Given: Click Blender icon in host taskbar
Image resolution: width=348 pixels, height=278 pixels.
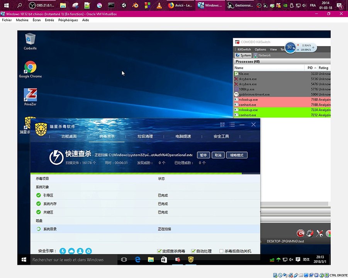Looking at the screenshot, I should point(135,5).
